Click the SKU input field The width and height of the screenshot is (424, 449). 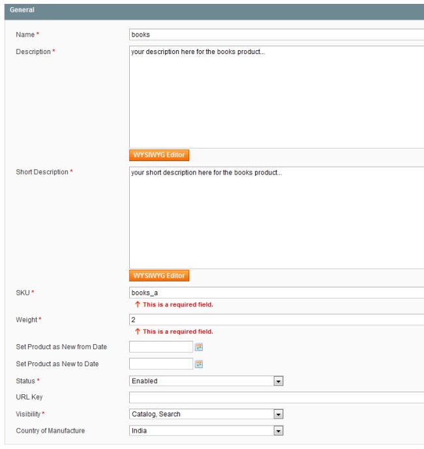click(277, 293)
